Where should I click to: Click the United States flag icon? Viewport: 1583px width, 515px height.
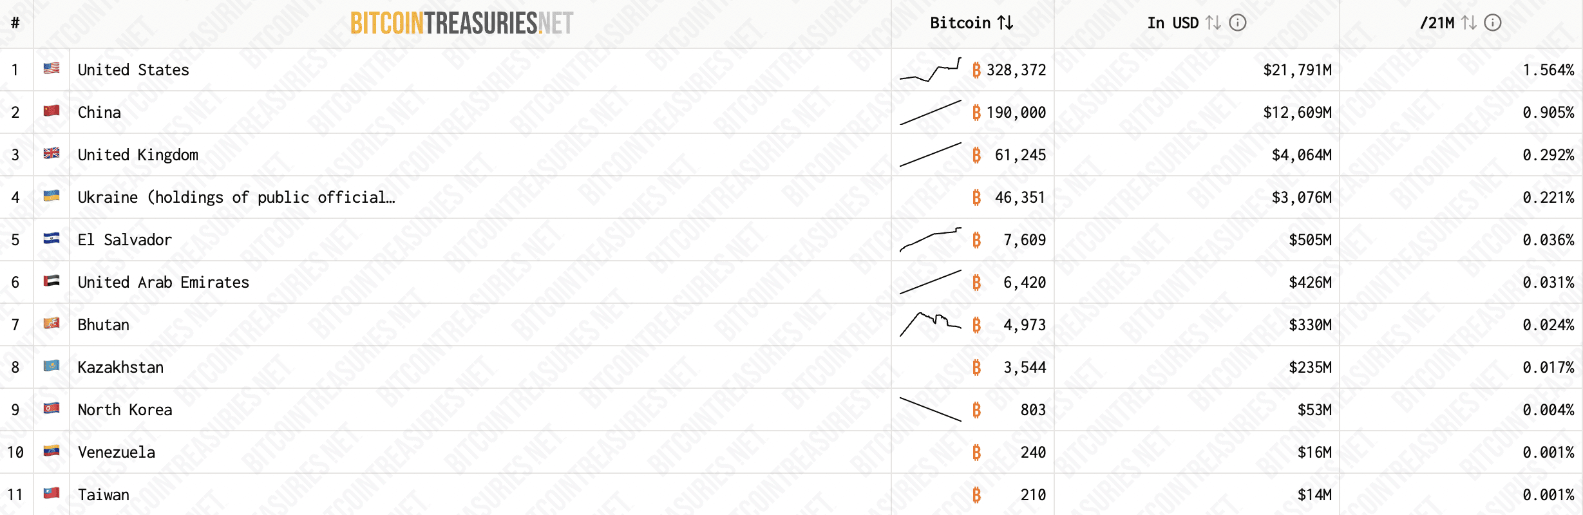coord(52,68)
